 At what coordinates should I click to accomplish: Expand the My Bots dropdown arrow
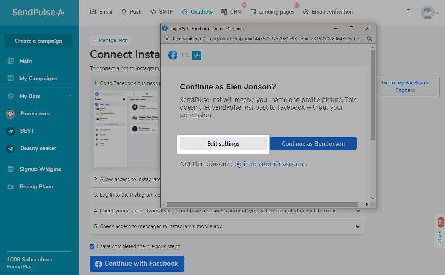click(70, 95)
